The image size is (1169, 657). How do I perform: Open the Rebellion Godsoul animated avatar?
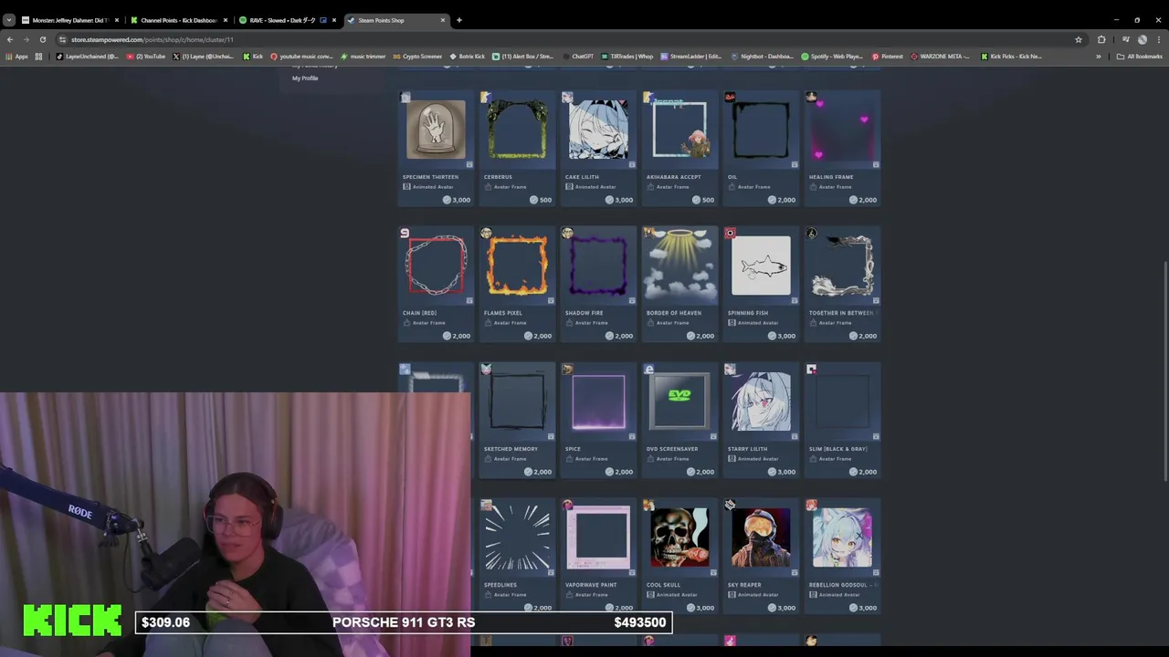point(842,557)
